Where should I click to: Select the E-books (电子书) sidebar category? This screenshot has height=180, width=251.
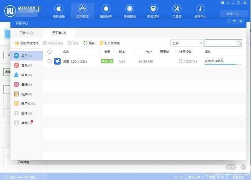27,104
